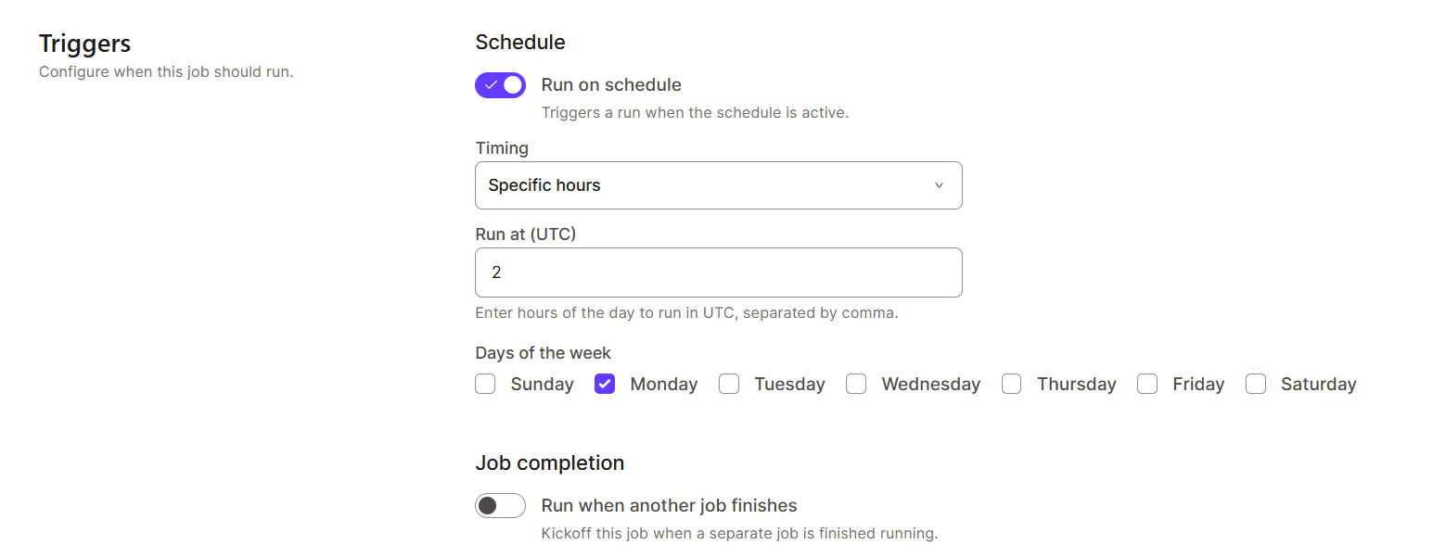Image resolution: width=1446 pixels, height=557 pixels.
Task: Check the Wednesday checkbox
Action: pos(855,383)
